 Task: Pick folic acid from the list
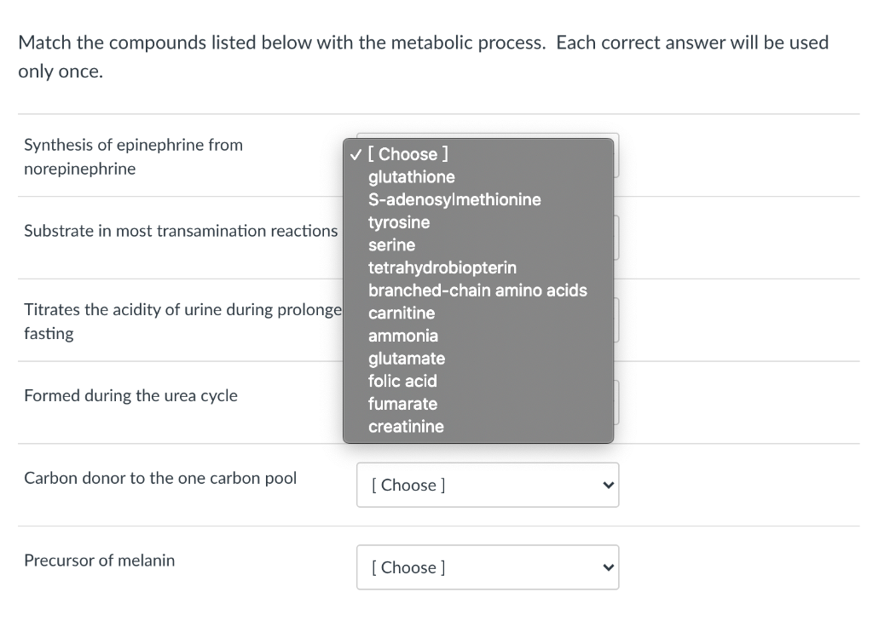402,381
